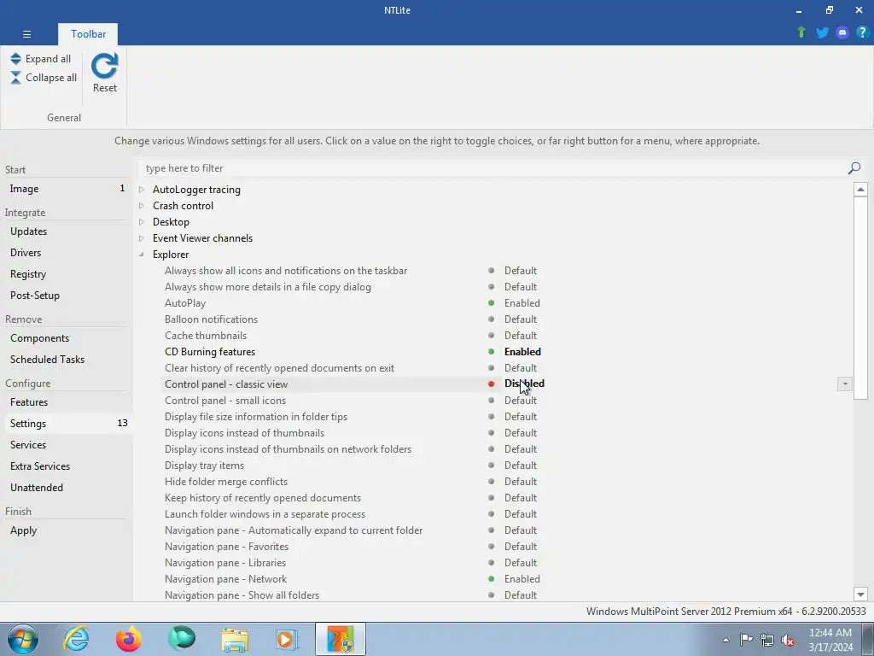
Task: Click the filter search magnifier icon
Action: coord(854,168)
